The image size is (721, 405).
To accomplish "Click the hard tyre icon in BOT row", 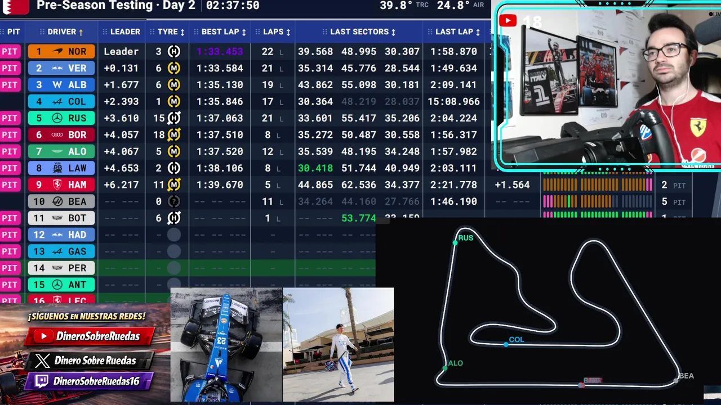I will pyautogui.click(x=174, y=218).
